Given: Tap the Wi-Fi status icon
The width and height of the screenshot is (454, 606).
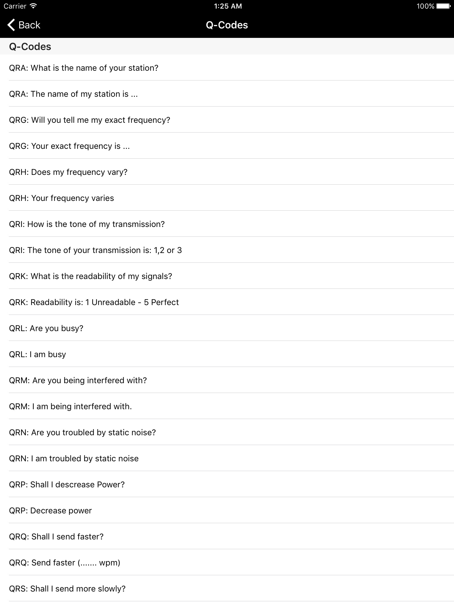Looking at the screenshot, I should tap(34, 6).
